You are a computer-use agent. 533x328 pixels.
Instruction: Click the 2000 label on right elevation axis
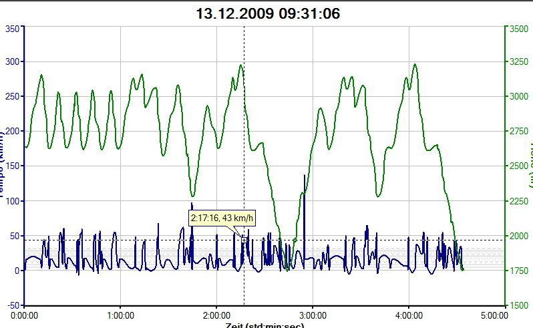pos(520,236)
